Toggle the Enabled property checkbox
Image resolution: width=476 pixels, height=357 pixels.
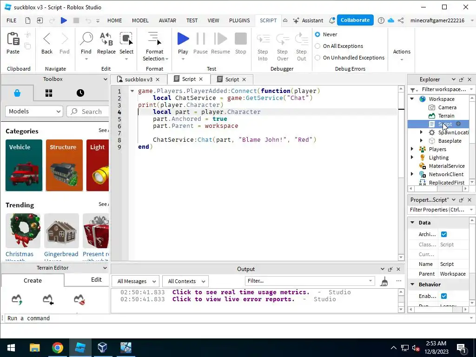point(444,296)
